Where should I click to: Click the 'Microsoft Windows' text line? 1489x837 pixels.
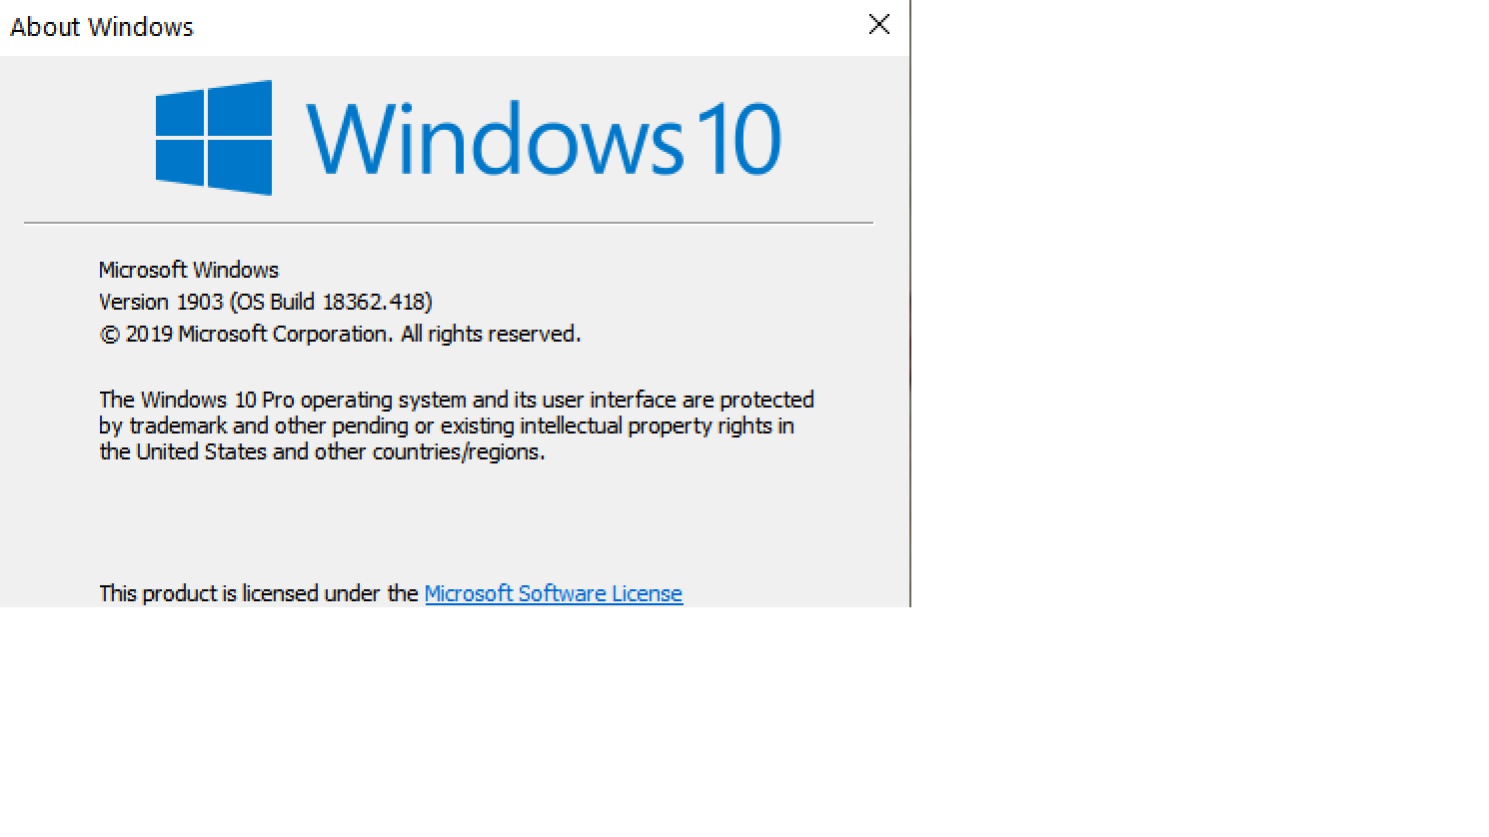tap(189, 270)
